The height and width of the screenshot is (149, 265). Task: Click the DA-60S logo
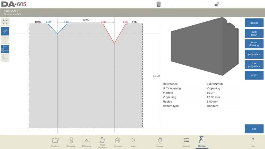(14, 4)
